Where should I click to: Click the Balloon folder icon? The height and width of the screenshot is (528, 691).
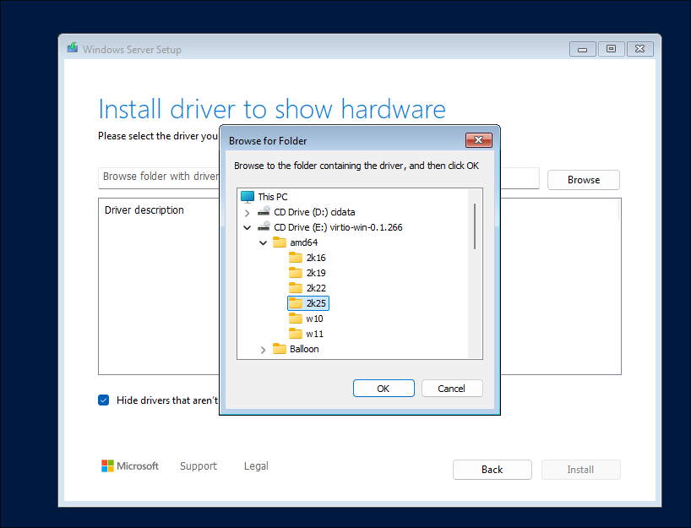pos(280,349)
